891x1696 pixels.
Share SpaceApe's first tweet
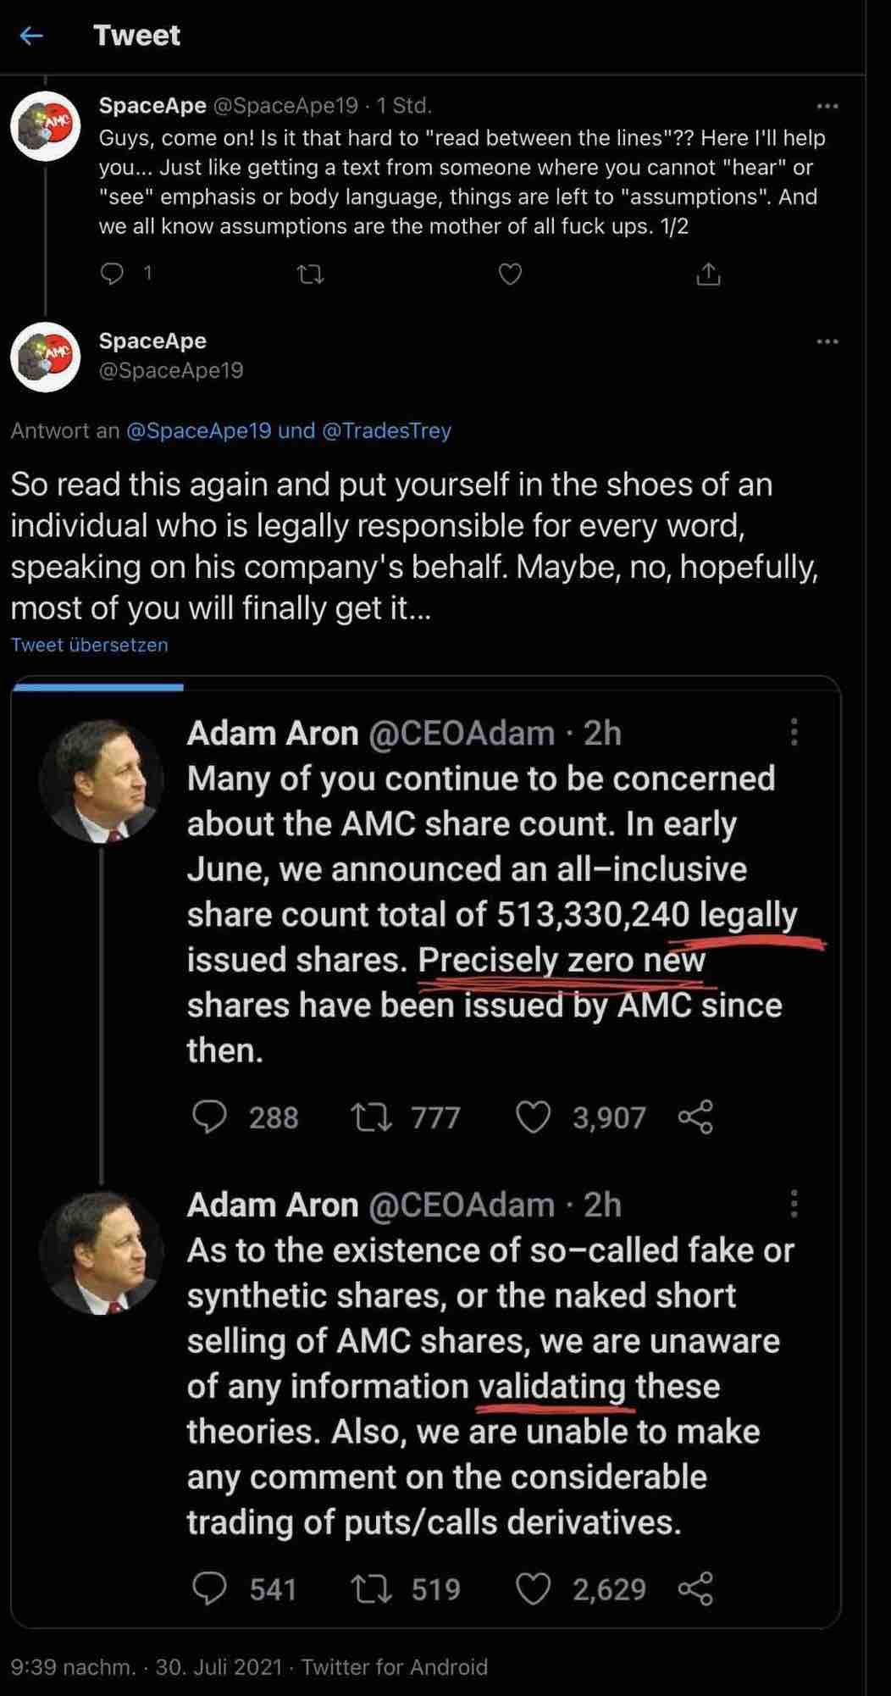pos(708,274)
